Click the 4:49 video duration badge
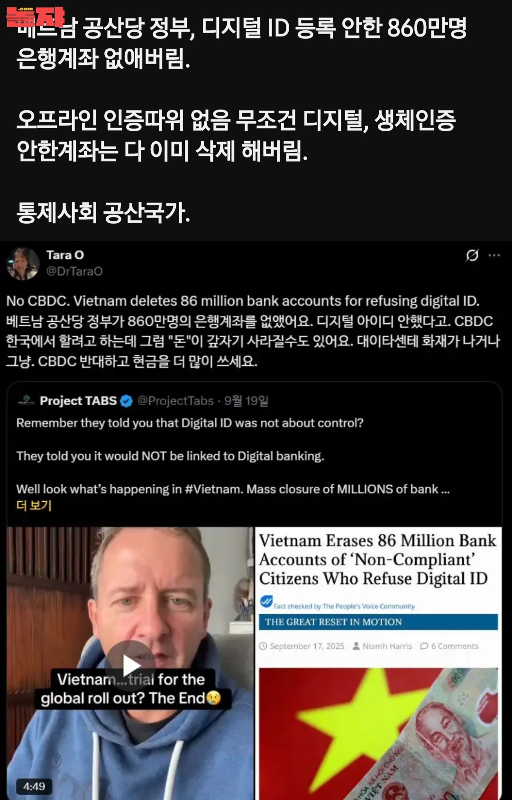 coord(34,787)
